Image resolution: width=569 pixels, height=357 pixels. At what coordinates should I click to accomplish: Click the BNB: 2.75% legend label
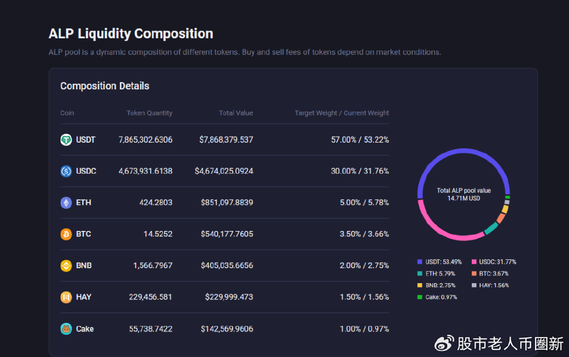coord(441,285)
